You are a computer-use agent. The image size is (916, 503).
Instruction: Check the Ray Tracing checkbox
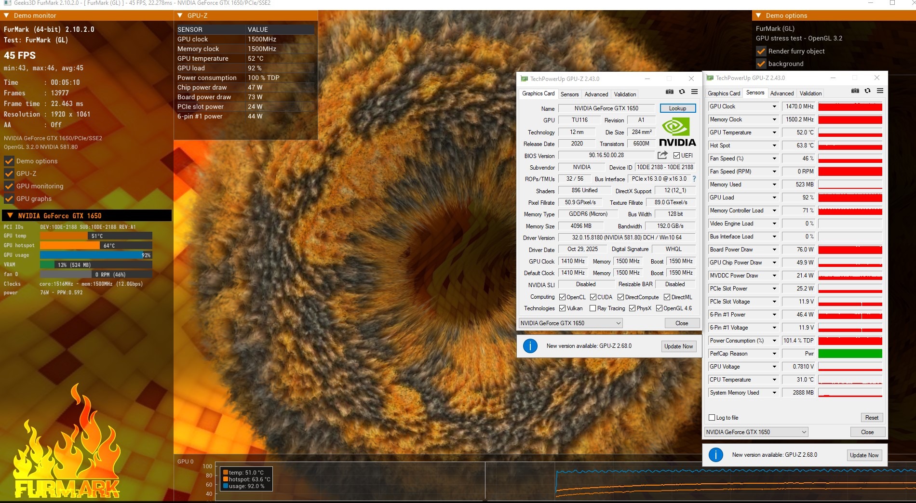click(593, 308)
